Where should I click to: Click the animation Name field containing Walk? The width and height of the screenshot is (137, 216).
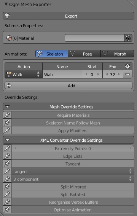pos(62,74)
